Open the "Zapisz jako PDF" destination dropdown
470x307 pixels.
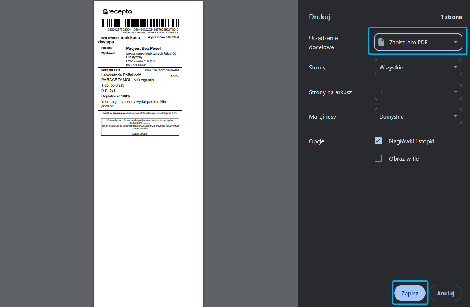coord(417,42)
